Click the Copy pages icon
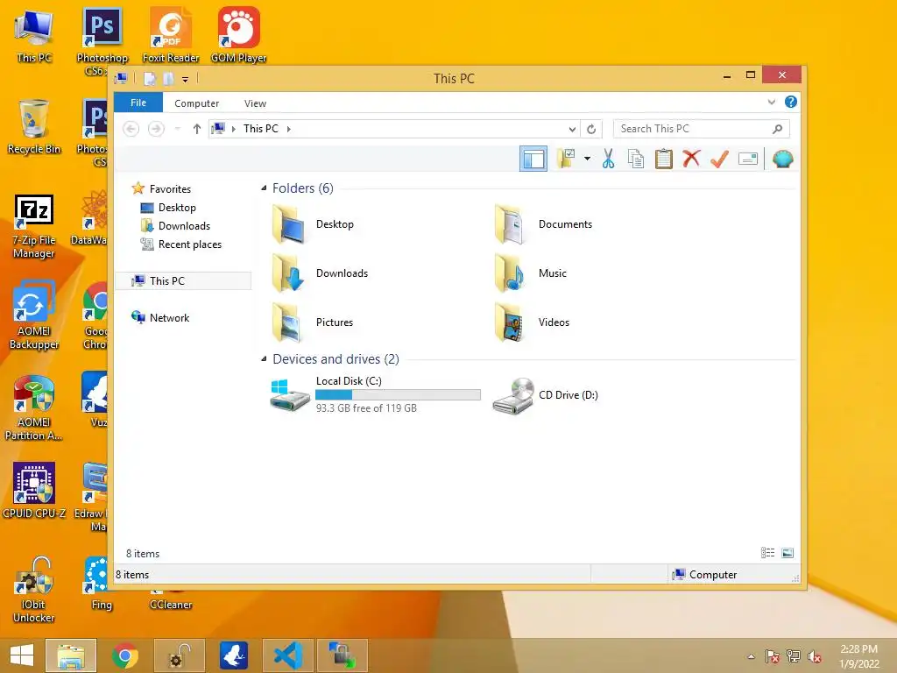Viewport: 897px width, 673px height. pyautogui.click(x=636, y=159)
